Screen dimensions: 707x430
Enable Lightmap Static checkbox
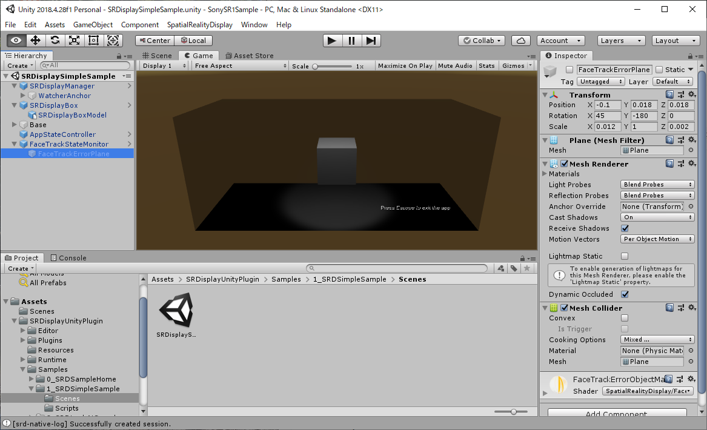(x=625, y=256)
